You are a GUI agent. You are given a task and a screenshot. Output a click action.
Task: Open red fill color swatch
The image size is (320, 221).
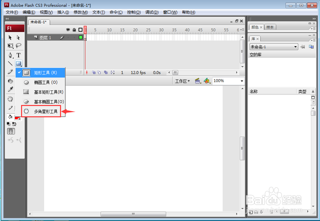tap(18, 118)
